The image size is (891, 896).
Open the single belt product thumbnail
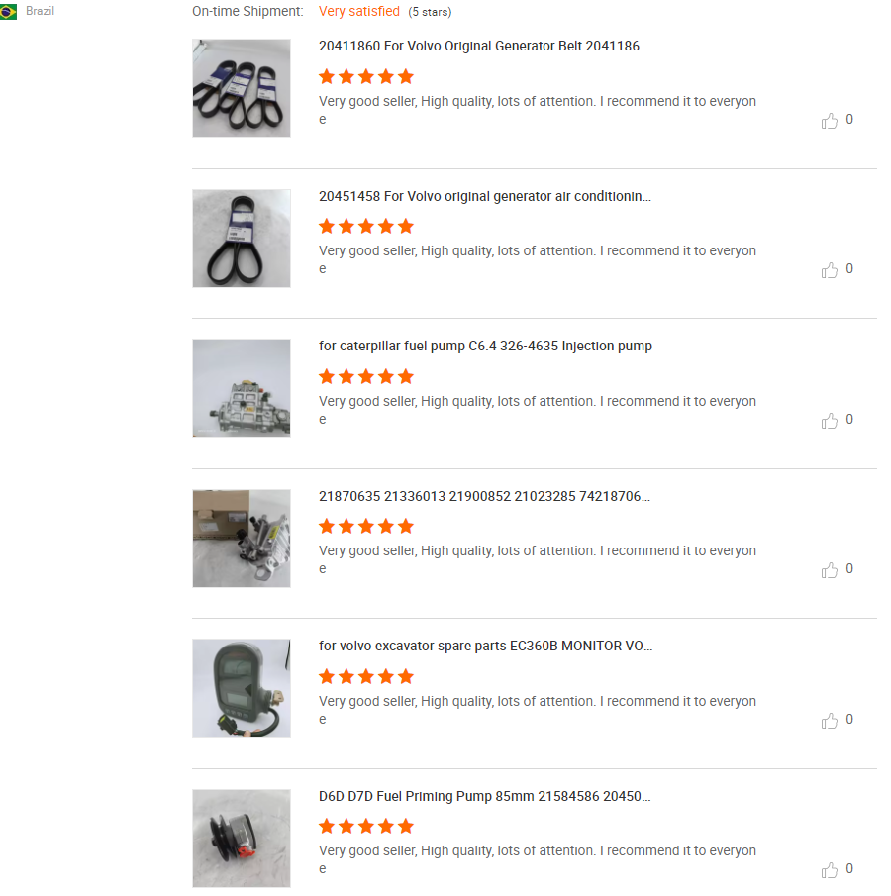click(x=242, y=239)
